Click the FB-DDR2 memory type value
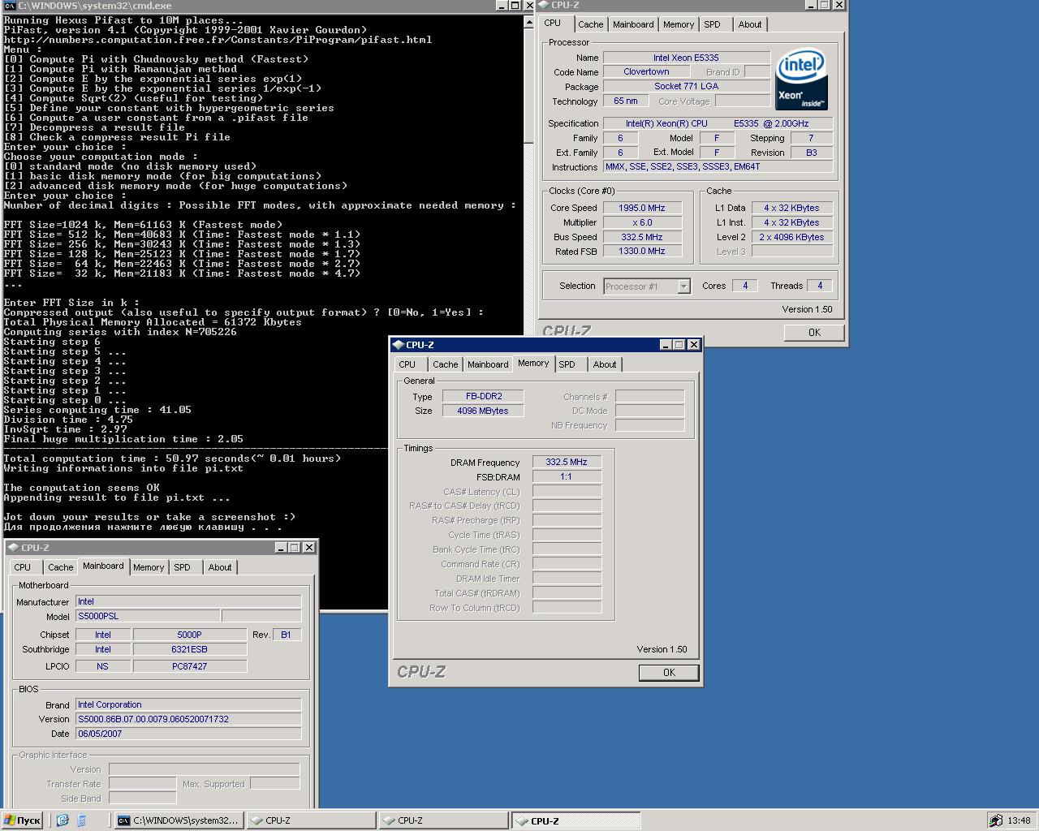 point(483,396)
